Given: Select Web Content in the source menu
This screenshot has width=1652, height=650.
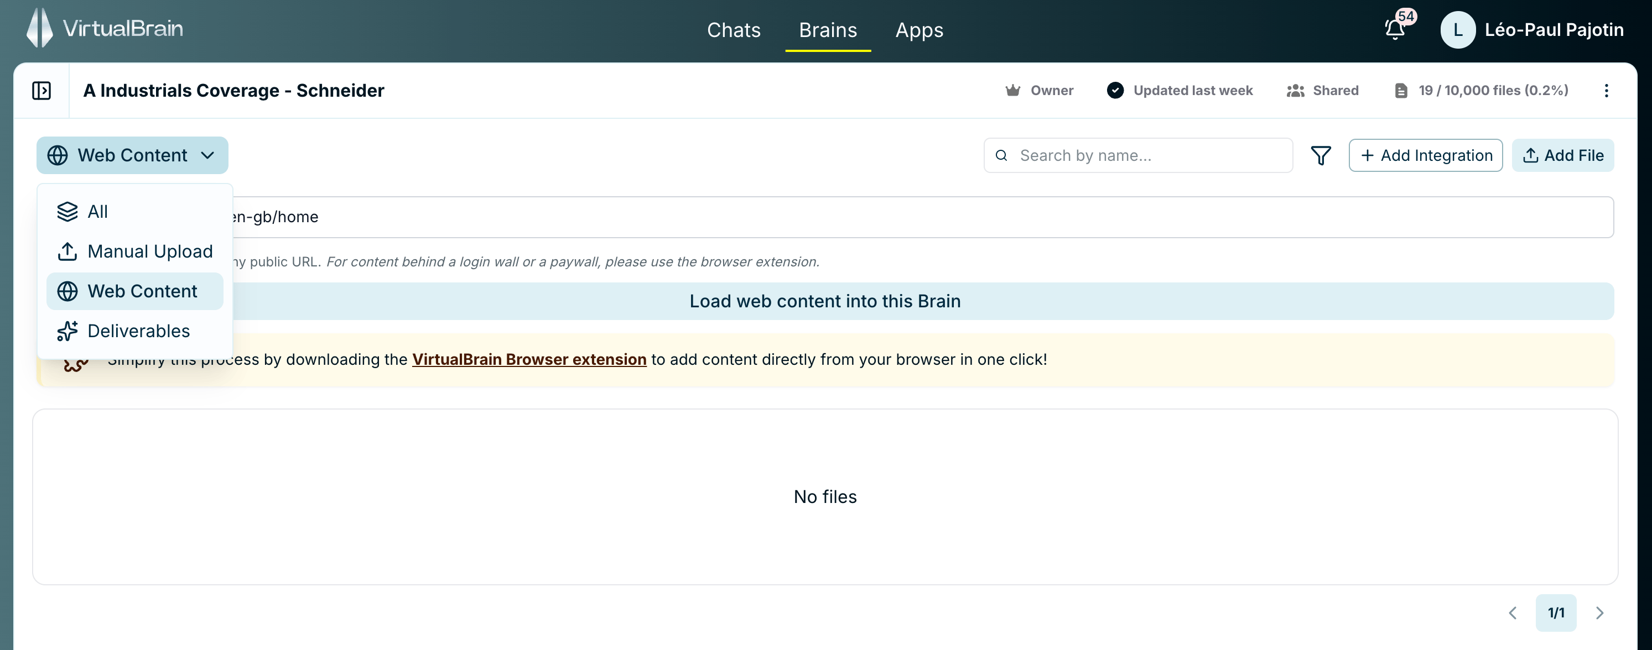Looking at the screenshot, I should pos(134,291).
